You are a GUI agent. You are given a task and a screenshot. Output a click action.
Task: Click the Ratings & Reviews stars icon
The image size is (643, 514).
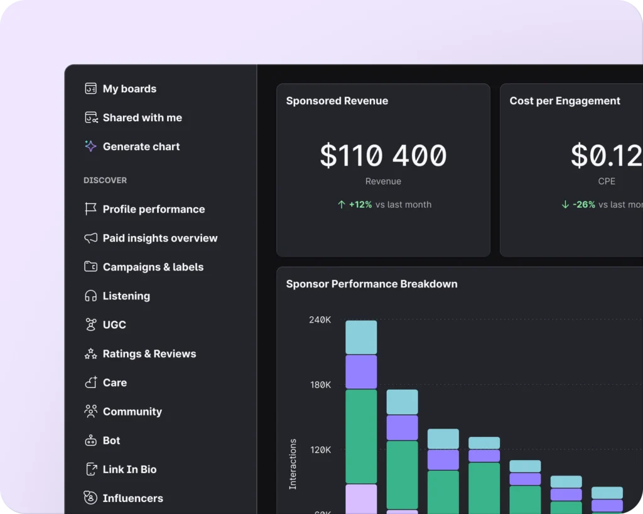[x=90, y=354]
